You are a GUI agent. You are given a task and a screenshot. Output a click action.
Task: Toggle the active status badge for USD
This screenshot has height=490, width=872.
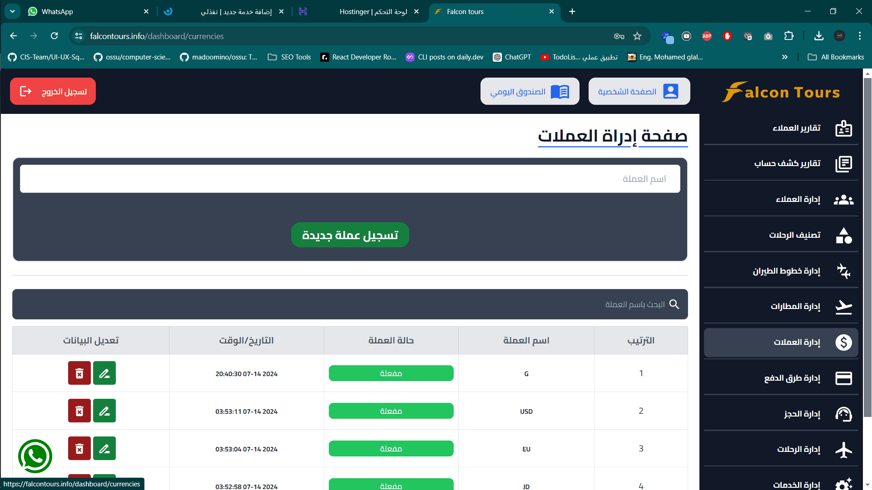point(391,411)
